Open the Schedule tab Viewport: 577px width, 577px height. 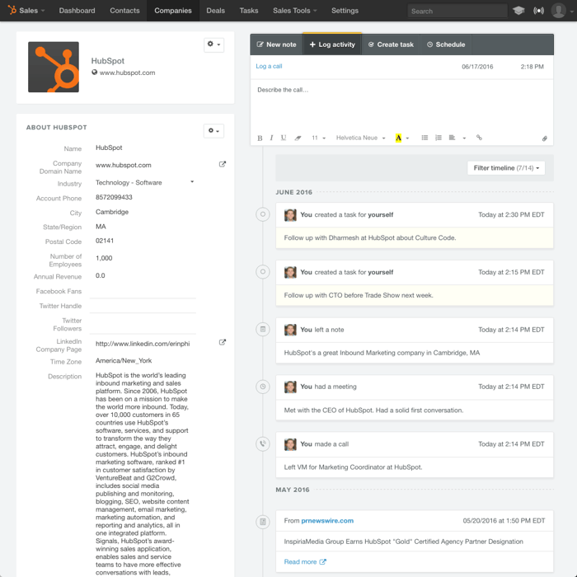tap(446, 45)
